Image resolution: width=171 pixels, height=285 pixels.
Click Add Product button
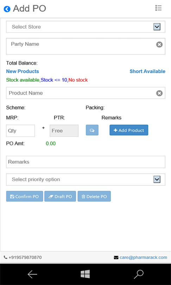coord(129,130)
